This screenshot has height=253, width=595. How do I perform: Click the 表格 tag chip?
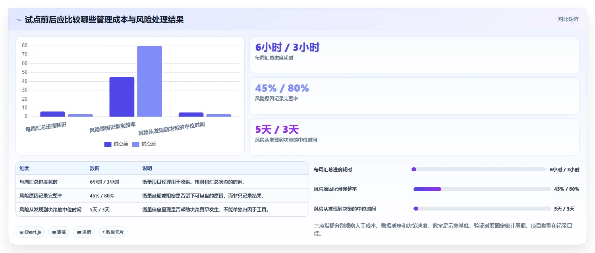[59, 232]
